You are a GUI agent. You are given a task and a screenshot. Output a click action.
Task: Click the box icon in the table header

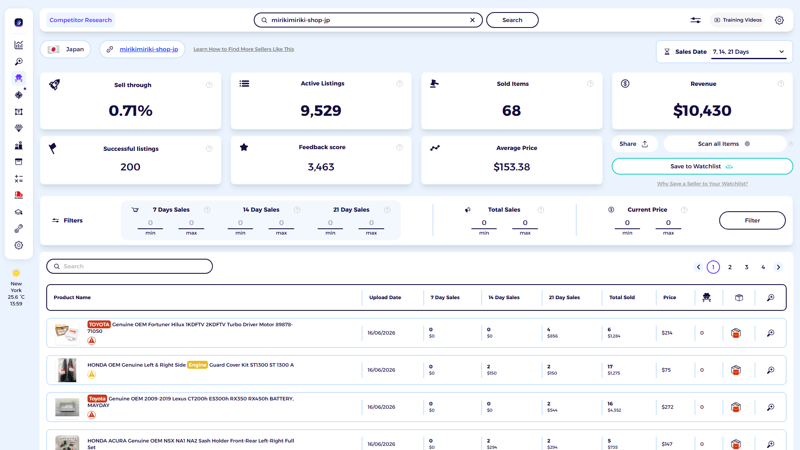point(739,297)
